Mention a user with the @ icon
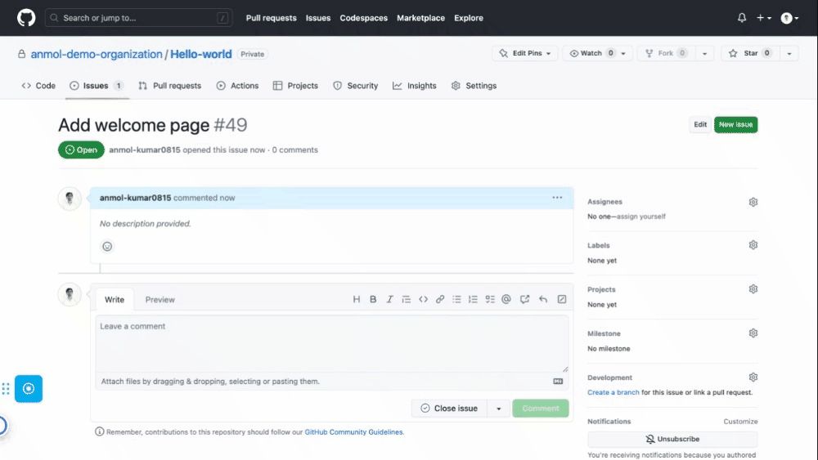 [506, 299]
